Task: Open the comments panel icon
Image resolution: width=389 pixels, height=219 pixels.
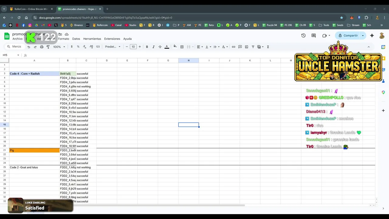Action: pos(314,36)
